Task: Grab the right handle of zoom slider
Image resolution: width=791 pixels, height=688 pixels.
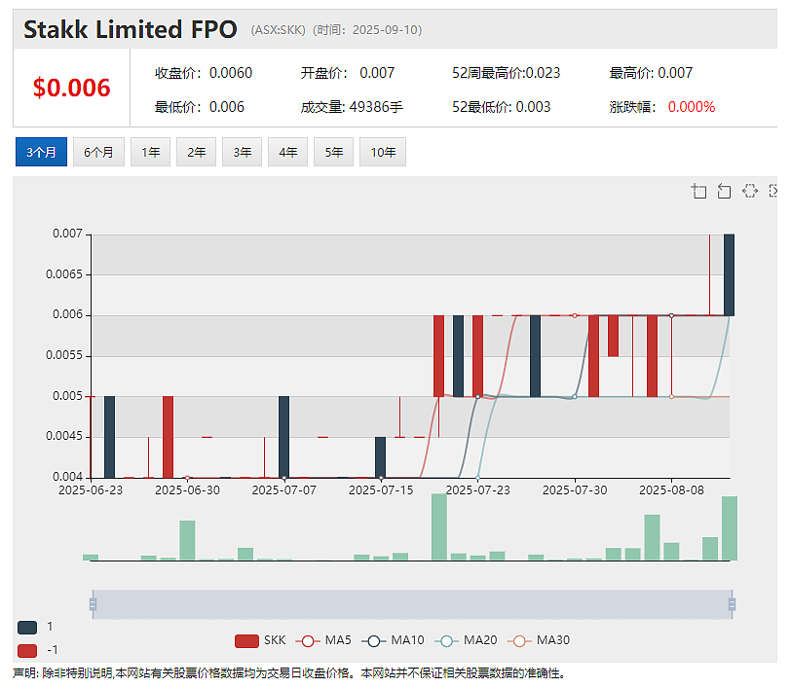Action: pyautogui.click(x=732, y=604)
